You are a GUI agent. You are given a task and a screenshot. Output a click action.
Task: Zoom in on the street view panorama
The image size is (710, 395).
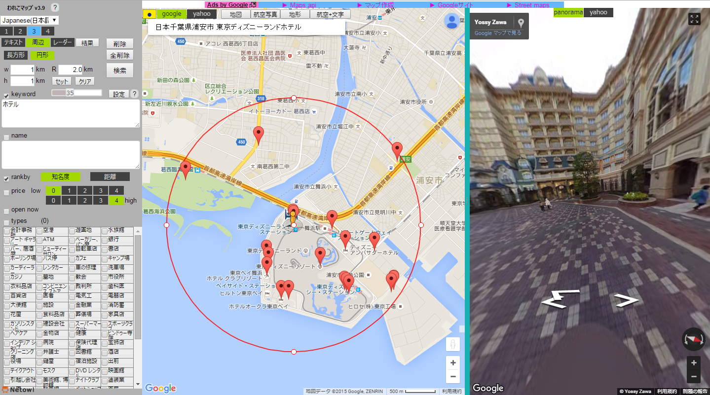(x=694, y=363)
